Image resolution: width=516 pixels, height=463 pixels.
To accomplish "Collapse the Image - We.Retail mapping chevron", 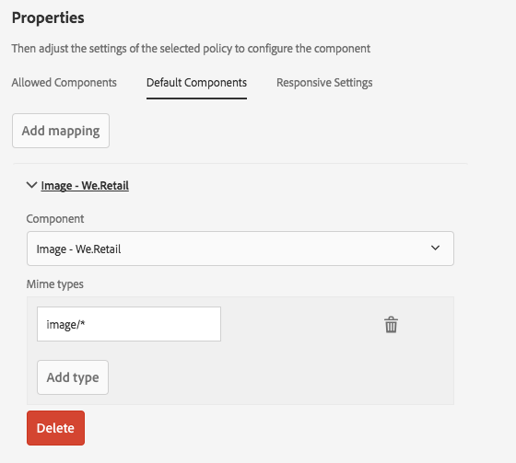I will tap(31, 185).
